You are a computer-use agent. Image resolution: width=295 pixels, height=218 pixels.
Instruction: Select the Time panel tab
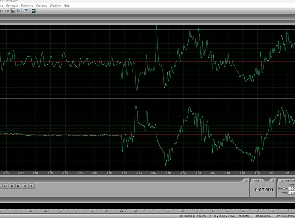point(257,181)
